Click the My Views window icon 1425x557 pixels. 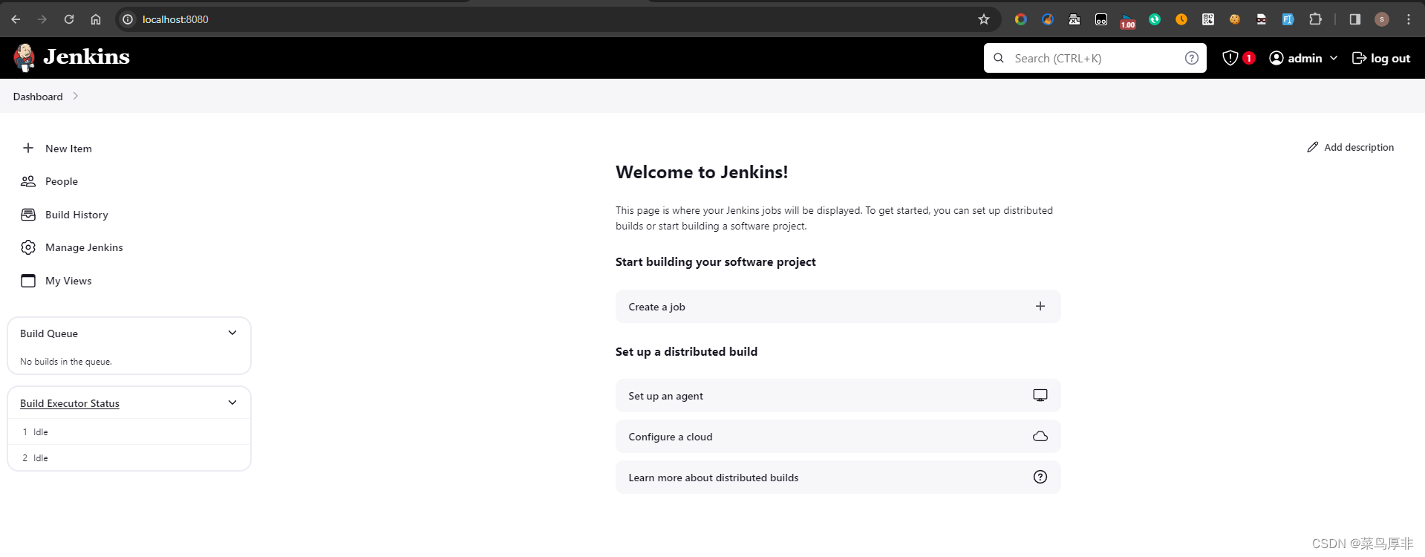click(x=28, y=281)
